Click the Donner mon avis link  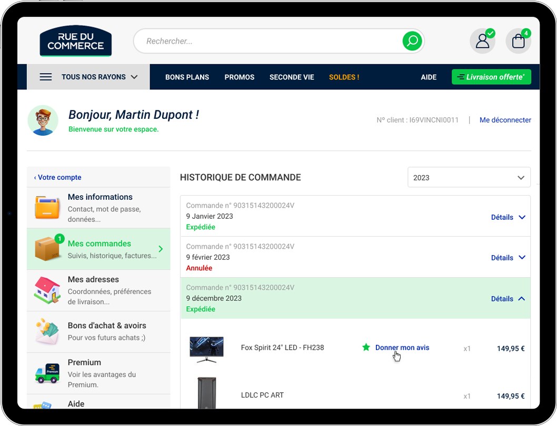[402, 348]
